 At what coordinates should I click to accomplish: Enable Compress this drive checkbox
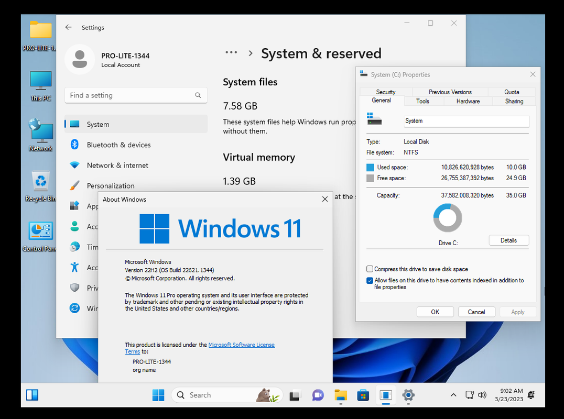pyautogui.click(x=370, y=269)
